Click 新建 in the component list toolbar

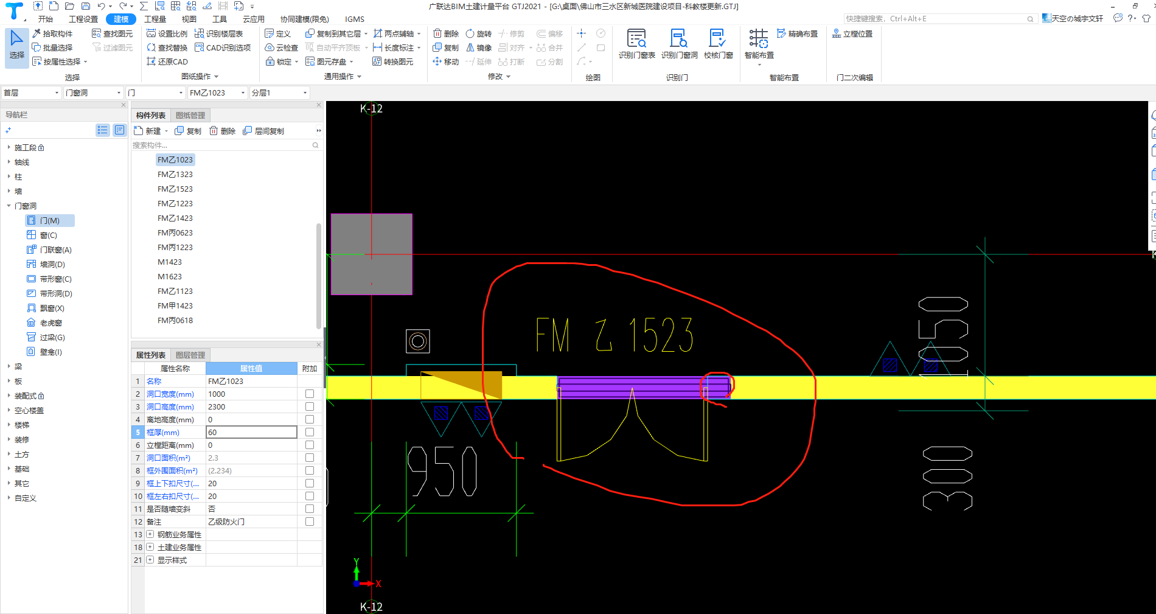pyautogui.click(x=148, y=131)
